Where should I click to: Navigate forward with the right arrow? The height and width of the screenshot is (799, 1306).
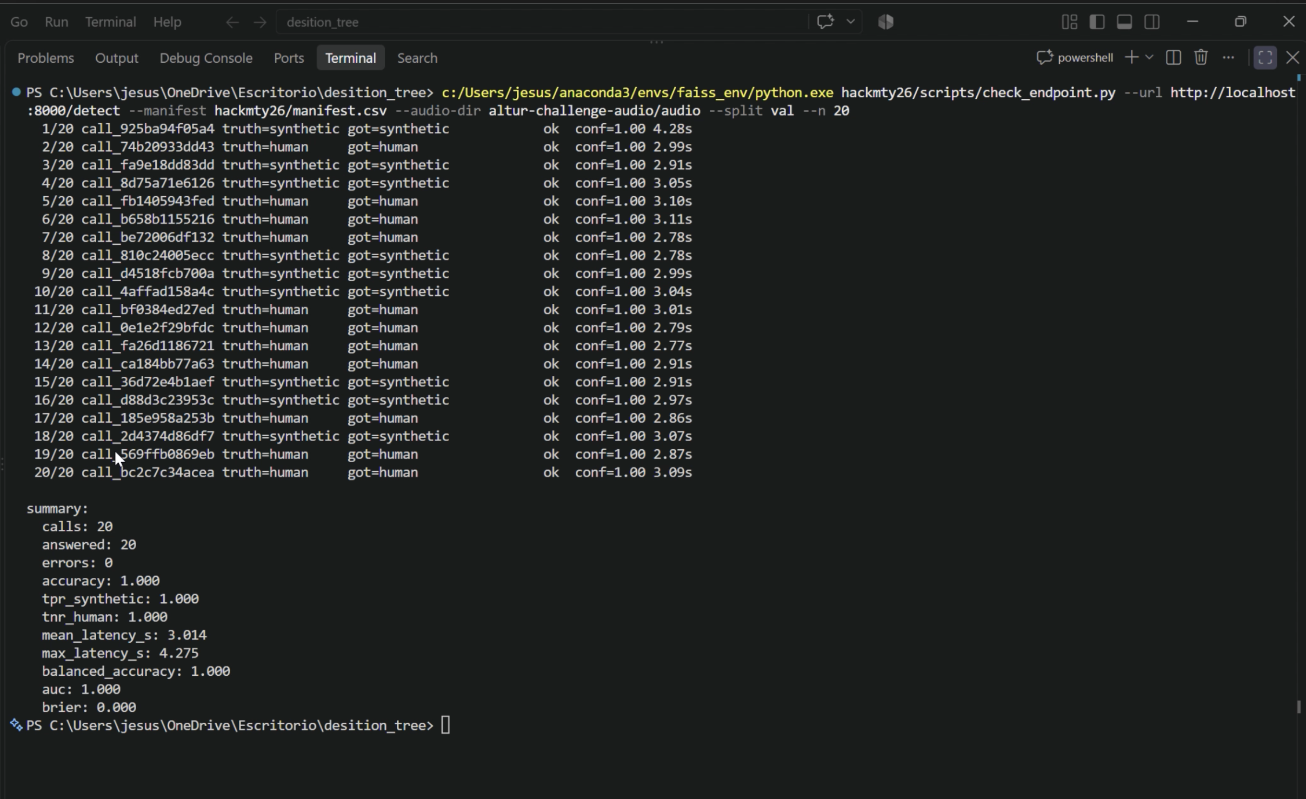260,22
